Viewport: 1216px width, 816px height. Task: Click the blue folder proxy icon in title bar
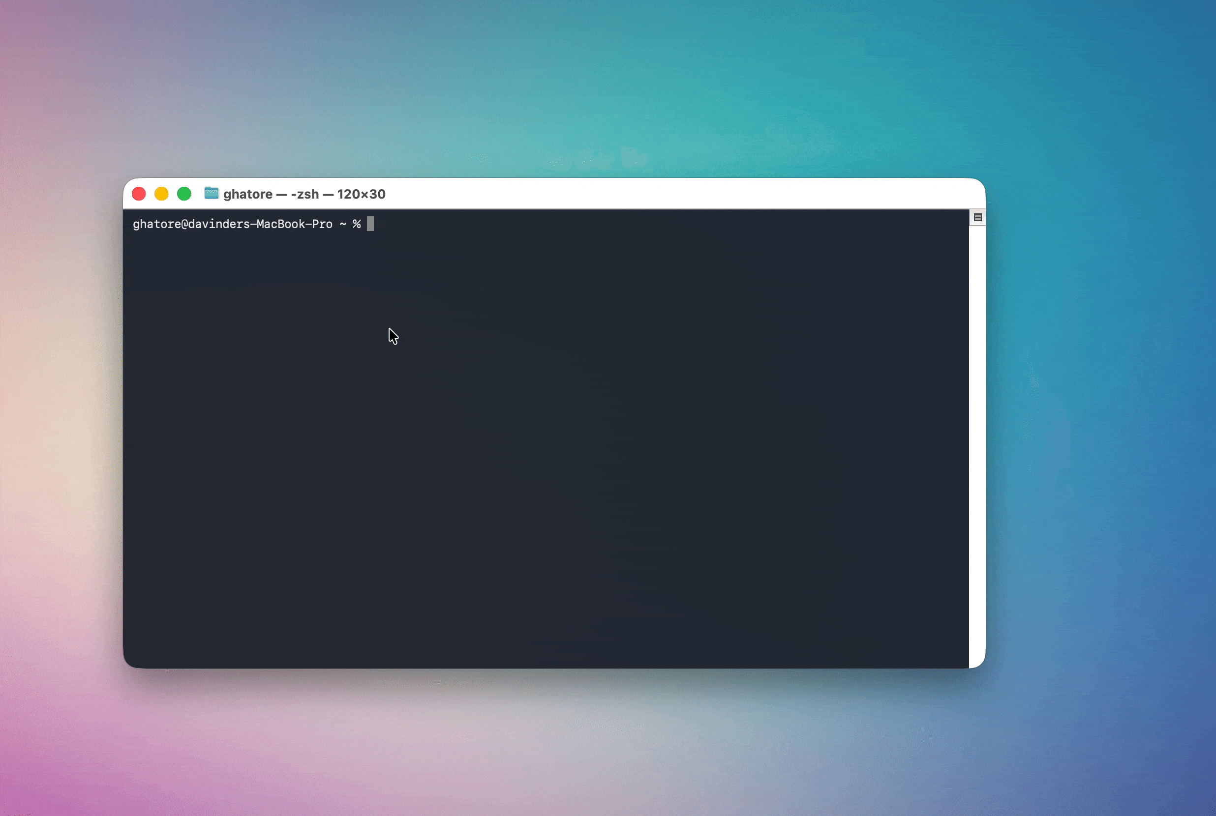tap(211, 194)
